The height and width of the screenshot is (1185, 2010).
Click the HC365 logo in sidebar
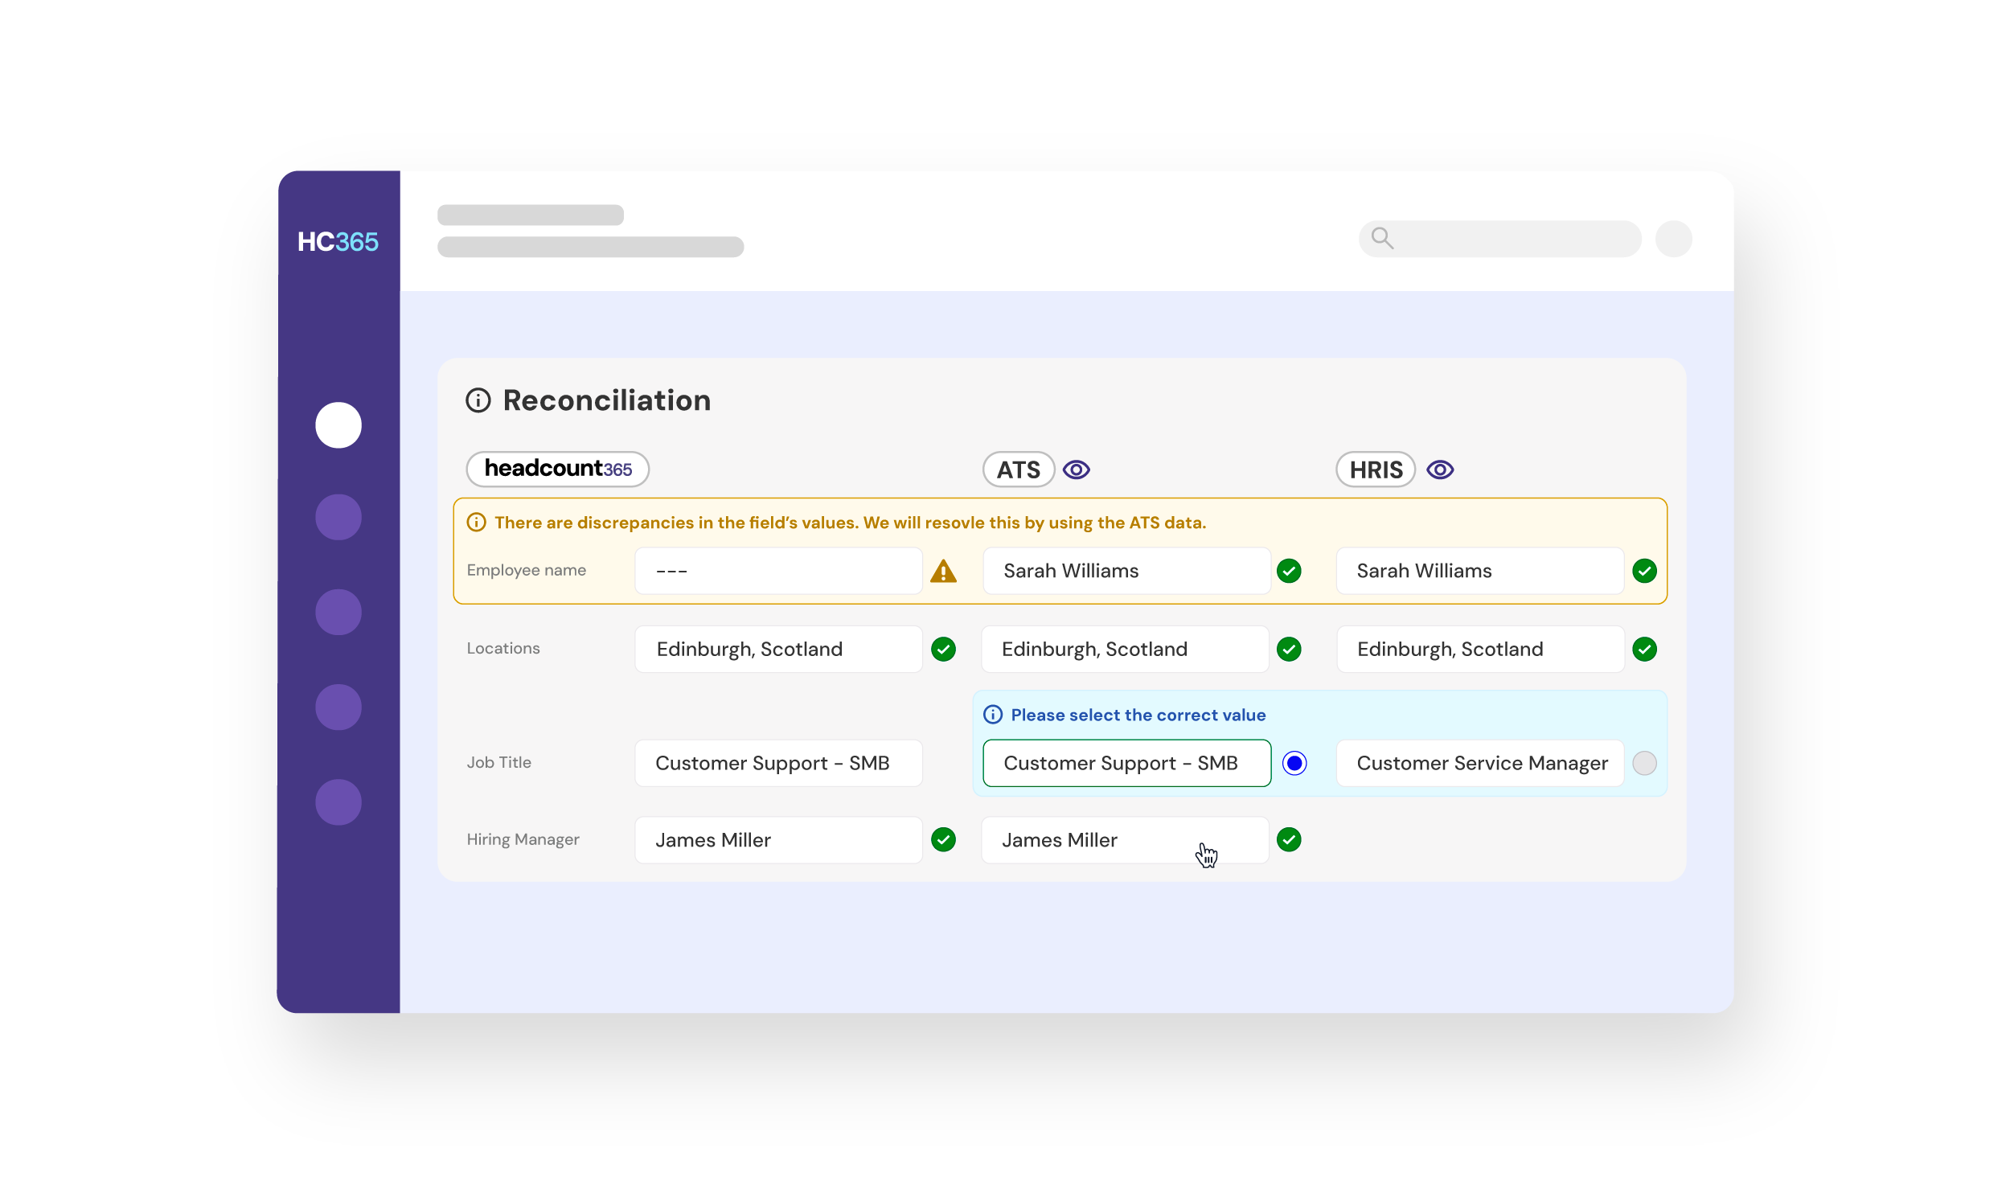(x=338, y=241)
